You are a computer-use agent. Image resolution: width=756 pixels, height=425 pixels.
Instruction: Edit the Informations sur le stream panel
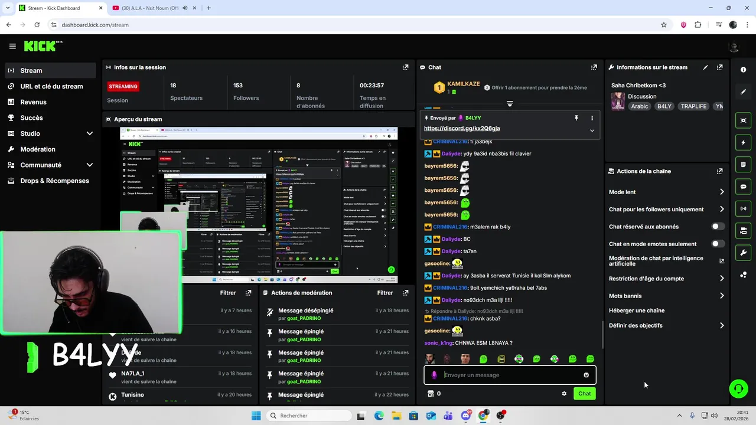coord(705,67)
